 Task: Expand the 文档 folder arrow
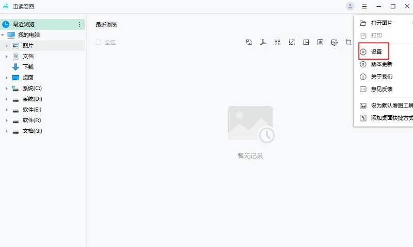tap(7, 57)
